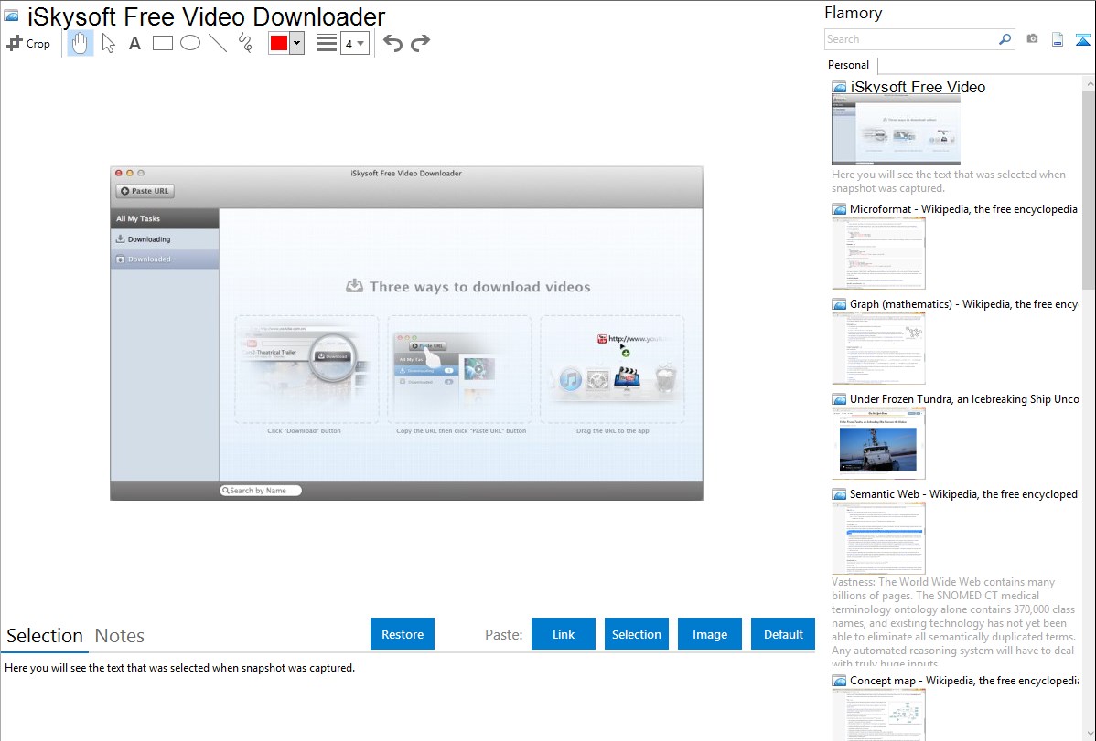This screenshot has width=1096, height=741.
Task: Focus the Flamory search field
Action: 912,39
